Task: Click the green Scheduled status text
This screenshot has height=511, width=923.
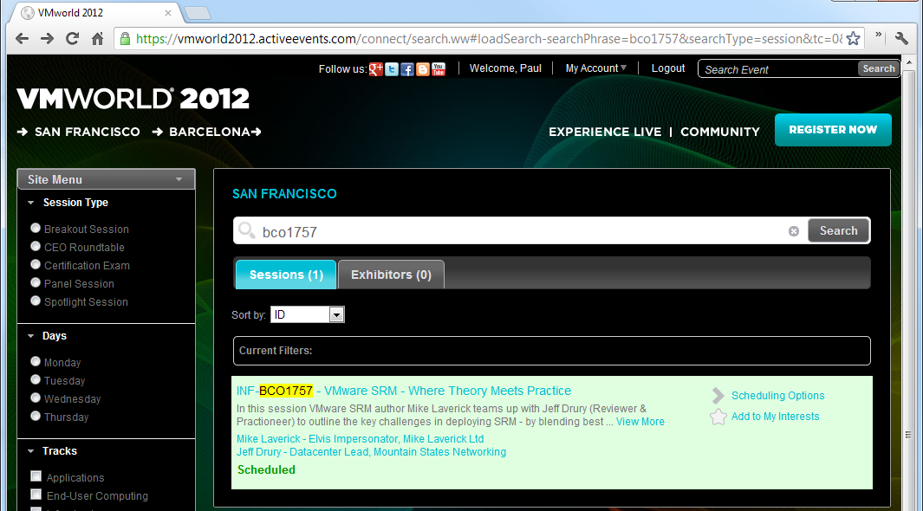Action: (x=266, y=469)
